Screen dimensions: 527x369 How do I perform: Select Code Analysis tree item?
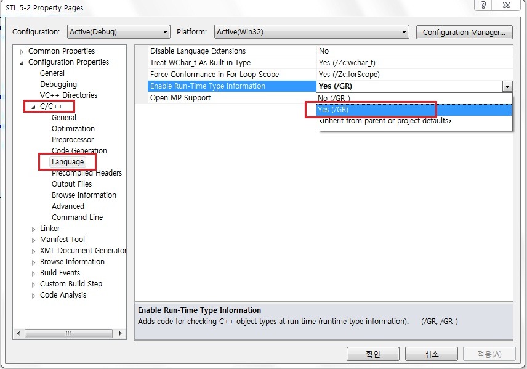[x=63, y=295]
